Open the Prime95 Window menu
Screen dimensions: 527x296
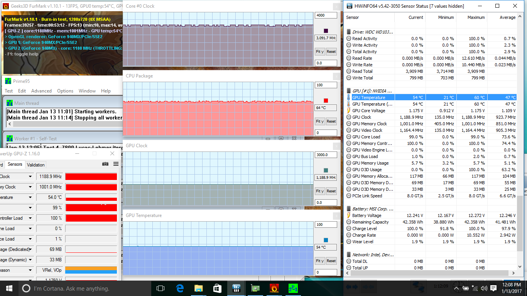[x=87, y=91]
